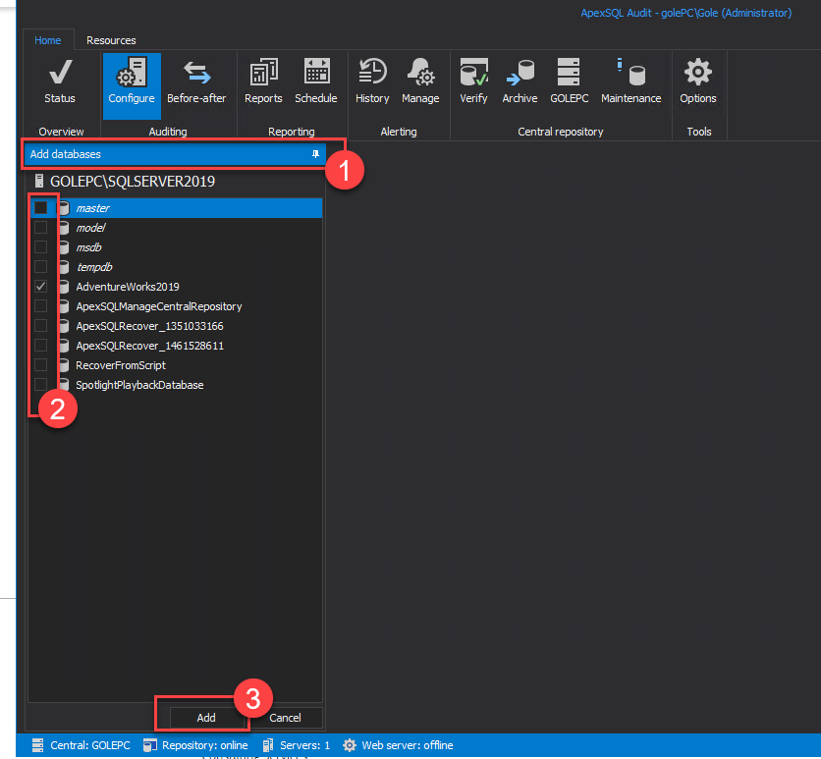Select the model database row
This screenshot has height=759, width=821.
[x=176, y=227]
